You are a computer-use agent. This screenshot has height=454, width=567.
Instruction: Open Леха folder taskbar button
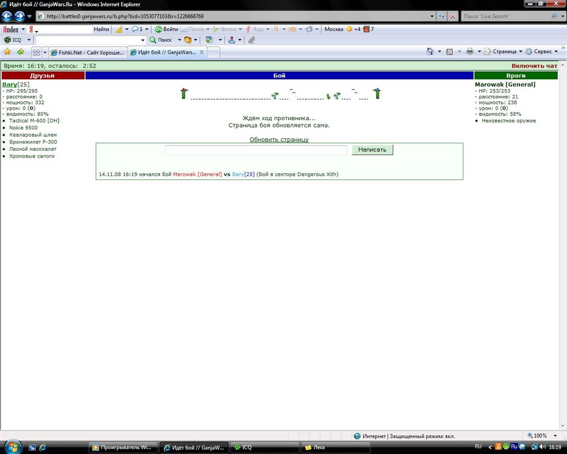click(337, 447)
